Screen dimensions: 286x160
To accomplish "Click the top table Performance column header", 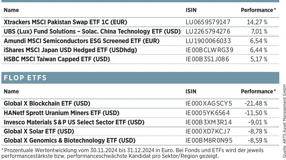I will point(258,10).
